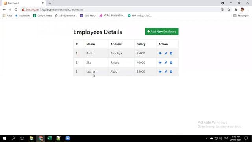The image size is (252, 142).
Task: Delete the Laxman employee record
Action: point(171,71)
